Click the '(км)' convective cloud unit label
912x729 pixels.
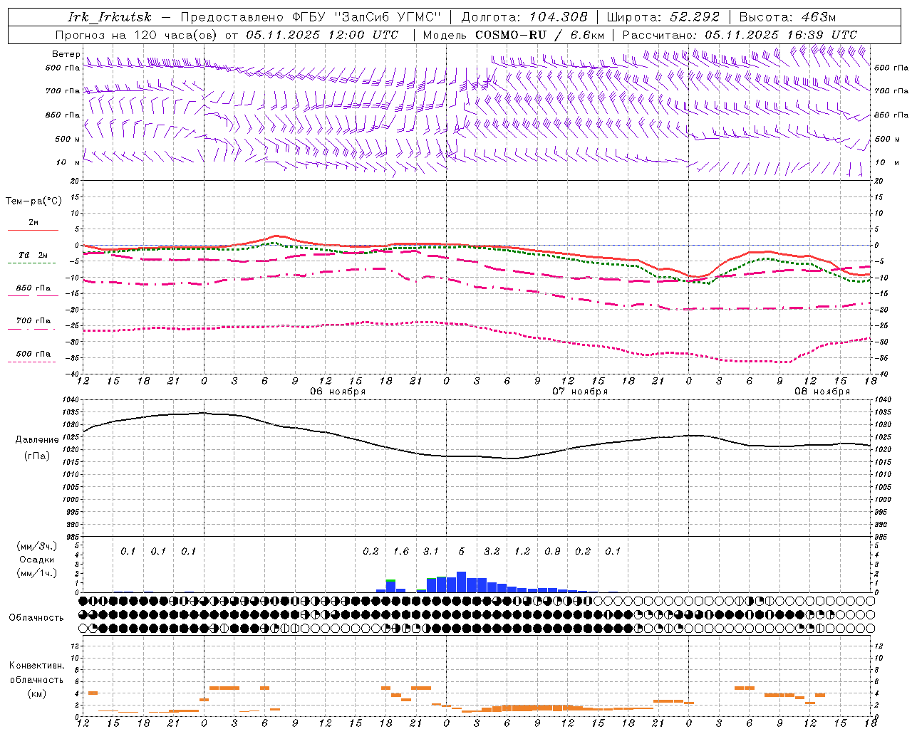point(36,693)
